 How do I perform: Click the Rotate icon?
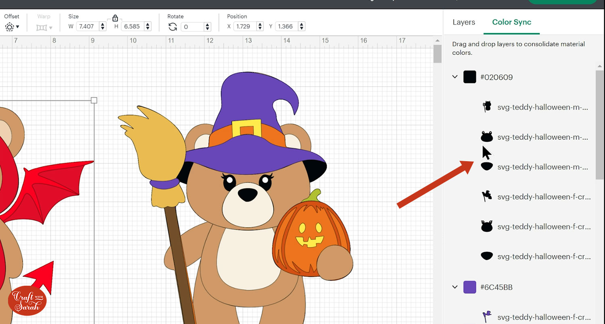coord(173,27)
